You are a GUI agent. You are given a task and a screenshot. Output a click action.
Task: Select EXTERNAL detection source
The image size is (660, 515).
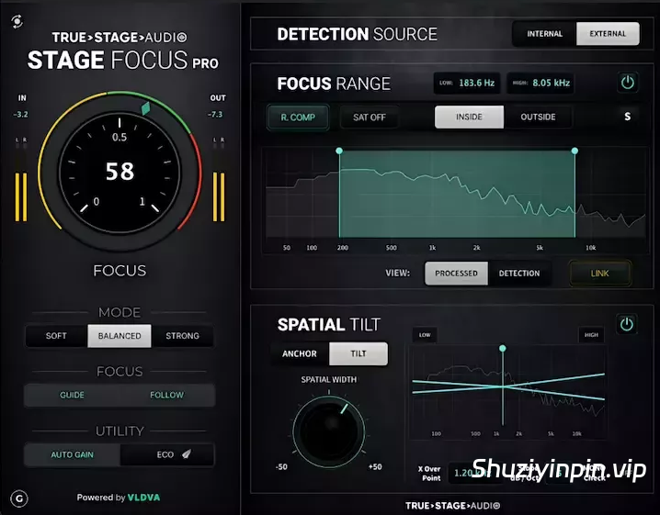(608, 34)
